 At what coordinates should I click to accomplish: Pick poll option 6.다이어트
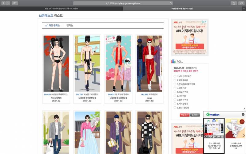(175, 96)
